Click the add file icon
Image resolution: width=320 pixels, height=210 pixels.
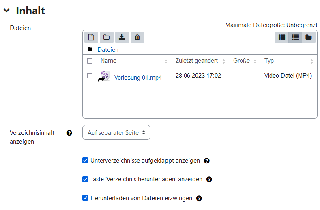tap(91, 37)
